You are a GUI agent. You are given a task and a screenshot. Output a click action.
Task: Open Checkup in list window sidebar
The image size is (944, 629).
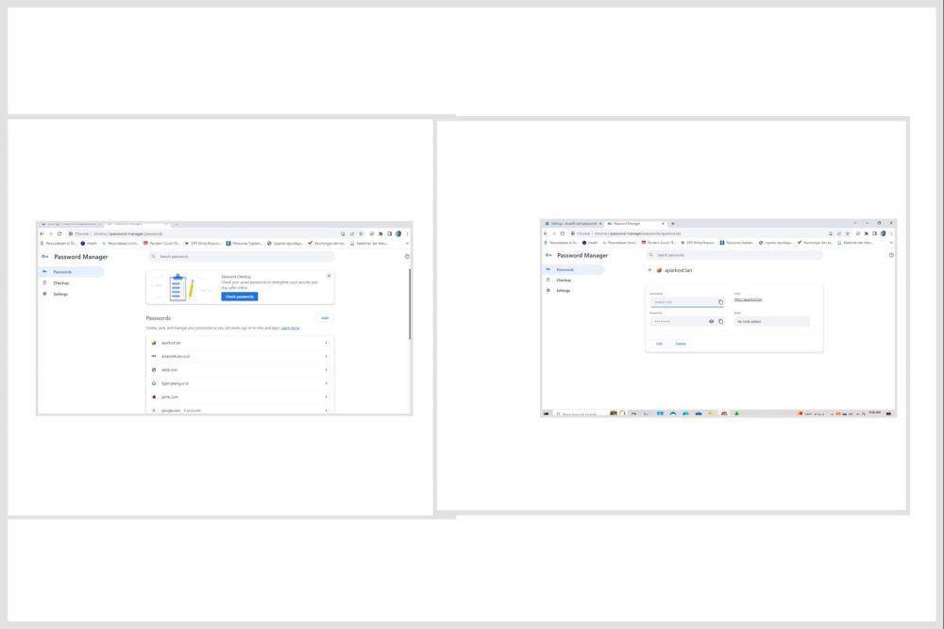[x=60, y=283]
